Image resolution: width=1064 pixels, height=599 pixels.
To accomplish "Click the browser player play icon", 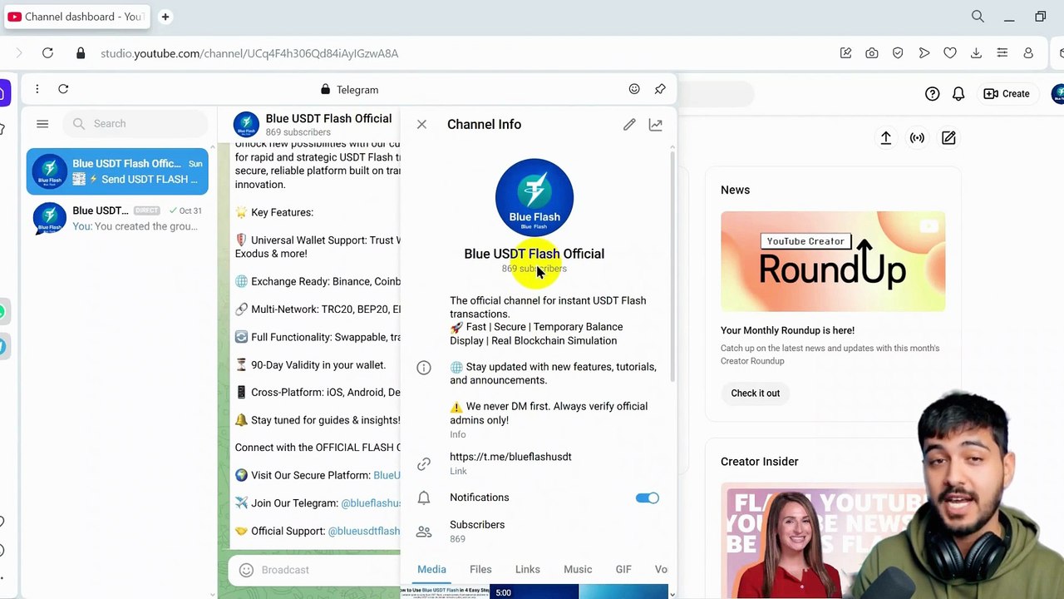I will click(924, 53).
